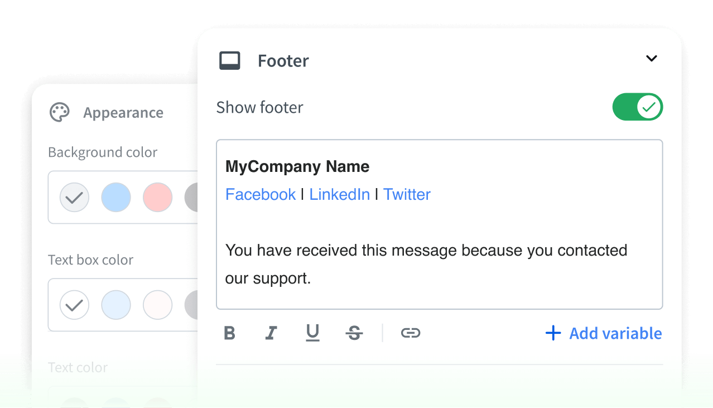
Task: Insert a hyperlink using the link icon
Action: 411,333
